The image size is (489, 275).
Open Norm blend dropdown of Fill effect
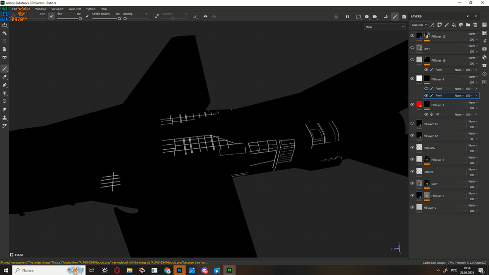(x=459, y=115)
